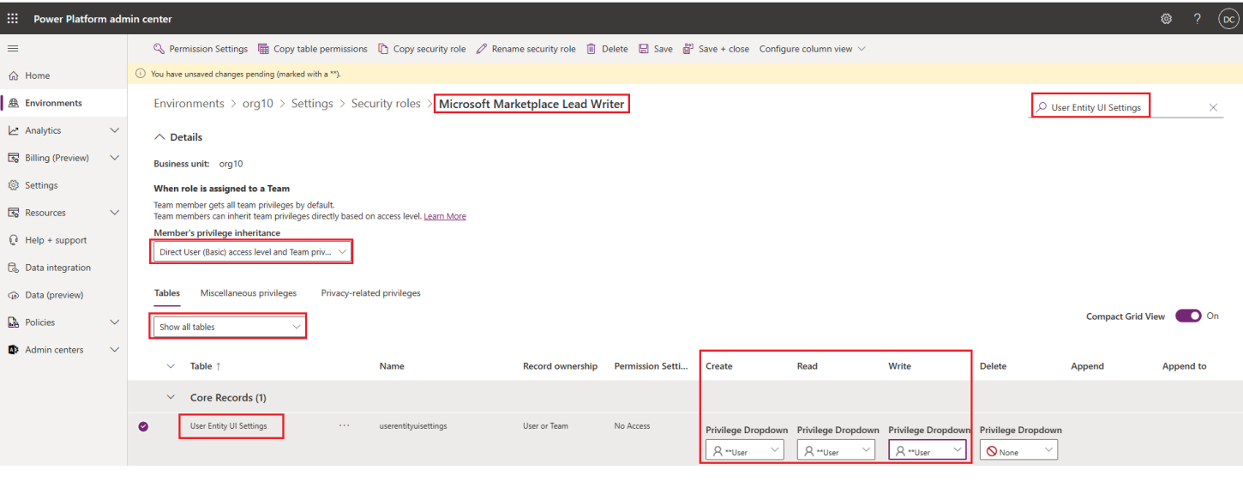Deselect the User Entity UI Settings row checkmark
The height and width of the screenshot is (482, 1243).
coord(143,426)
